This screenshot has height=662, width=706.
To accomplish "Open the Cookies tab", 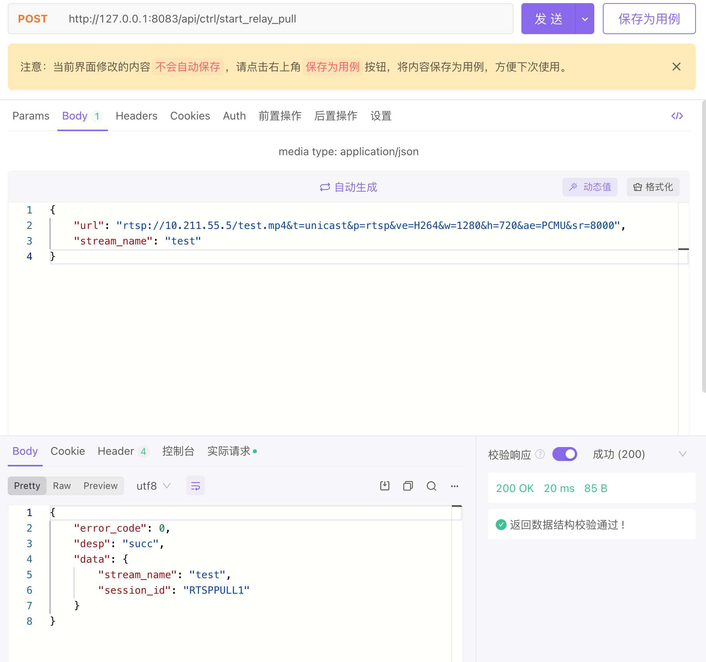I will 190,116.
